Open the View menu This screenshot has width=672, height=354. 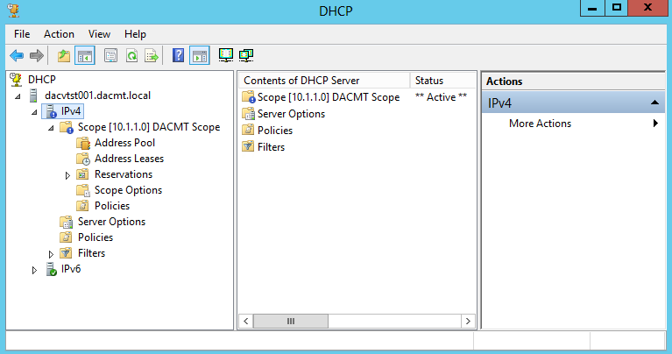[99, 34]
